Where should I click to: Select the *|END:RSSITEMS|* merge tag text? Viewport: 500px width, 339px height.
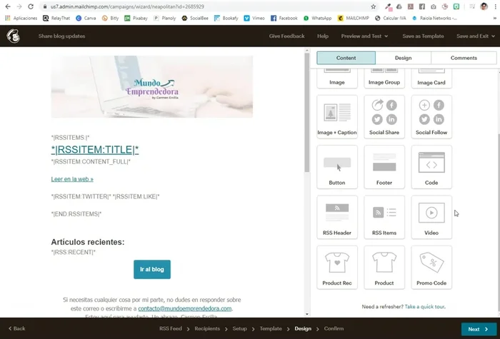(x=76, y=214)
